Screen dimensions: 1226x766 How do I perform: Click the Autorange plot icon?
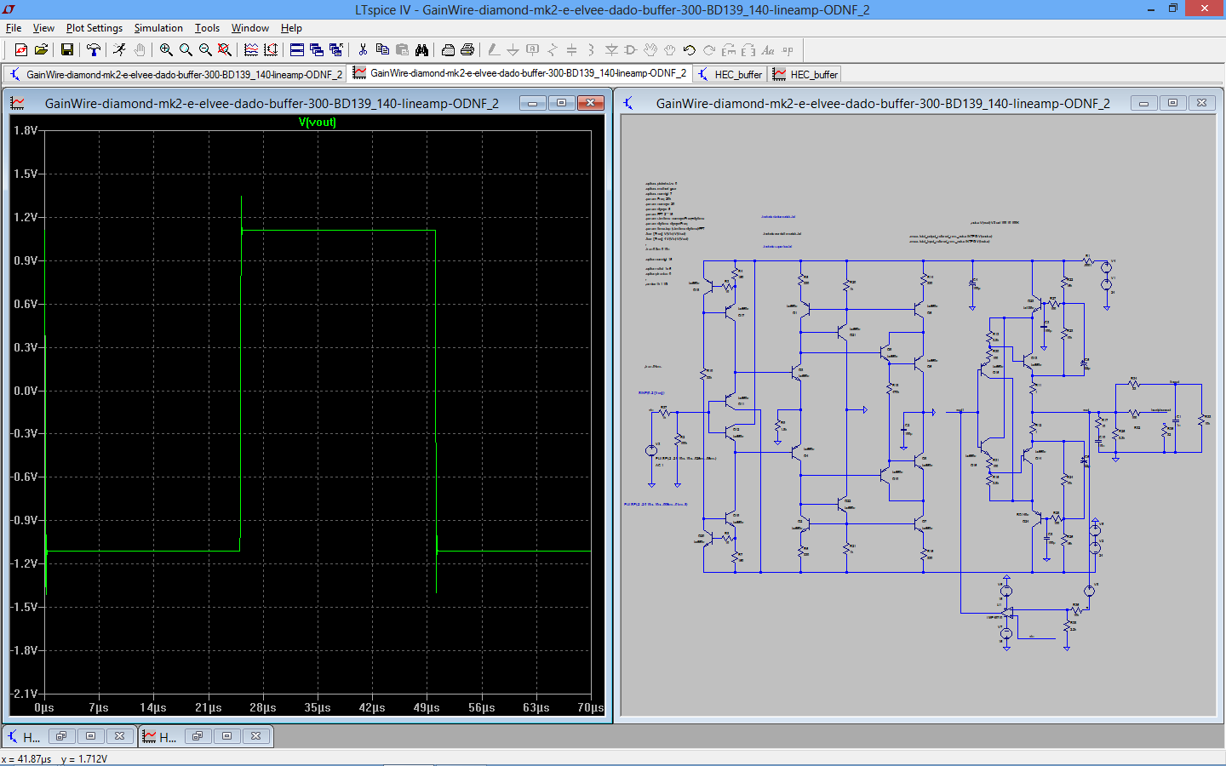(271, 50)
